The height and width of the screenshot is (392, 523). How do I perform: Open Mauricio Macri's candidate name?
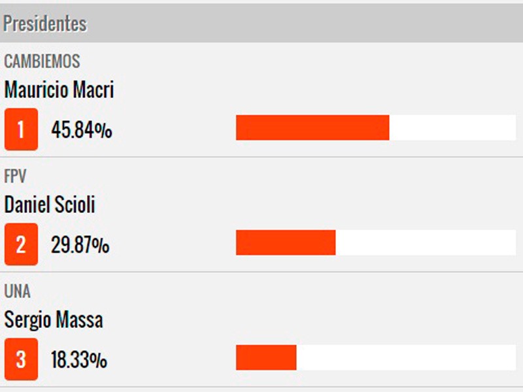coord(59,90)
